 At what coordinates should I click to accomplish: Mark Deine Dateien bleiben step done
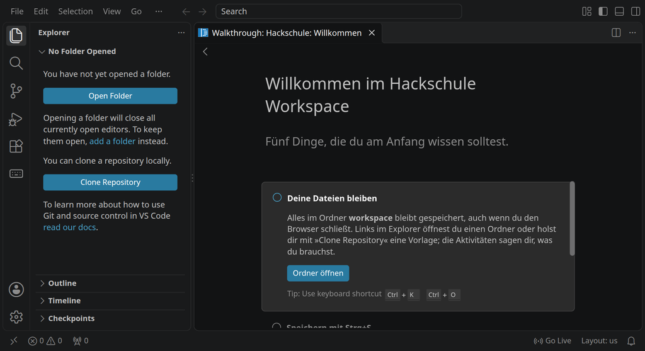[x=277, y=197]
